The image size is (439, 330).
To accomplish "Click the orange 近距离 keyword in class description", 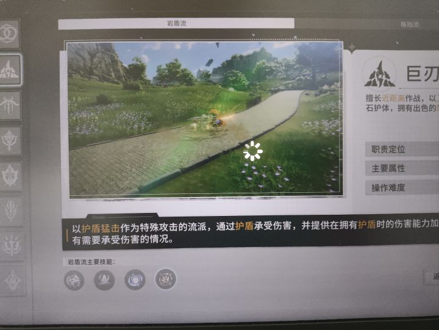I will (x=393, y=98).
